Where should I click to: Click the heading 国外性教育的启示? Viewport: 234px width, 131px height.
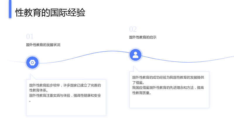coord(143,37)
